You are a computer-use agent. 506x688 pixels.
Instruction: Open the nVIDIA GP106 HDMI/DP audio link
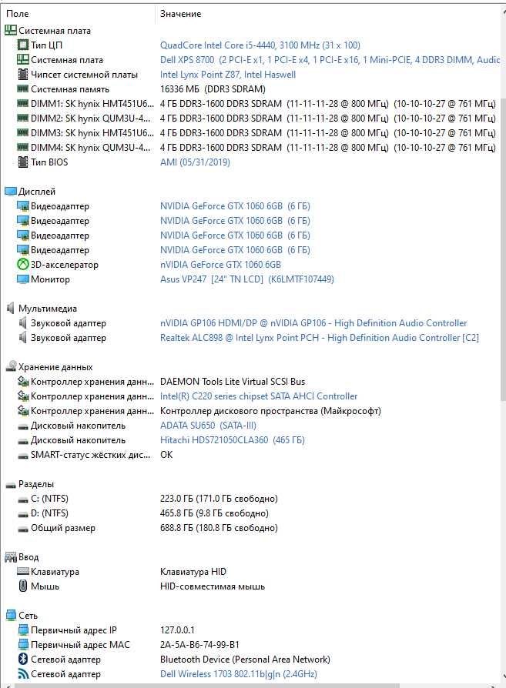(313, 323)
